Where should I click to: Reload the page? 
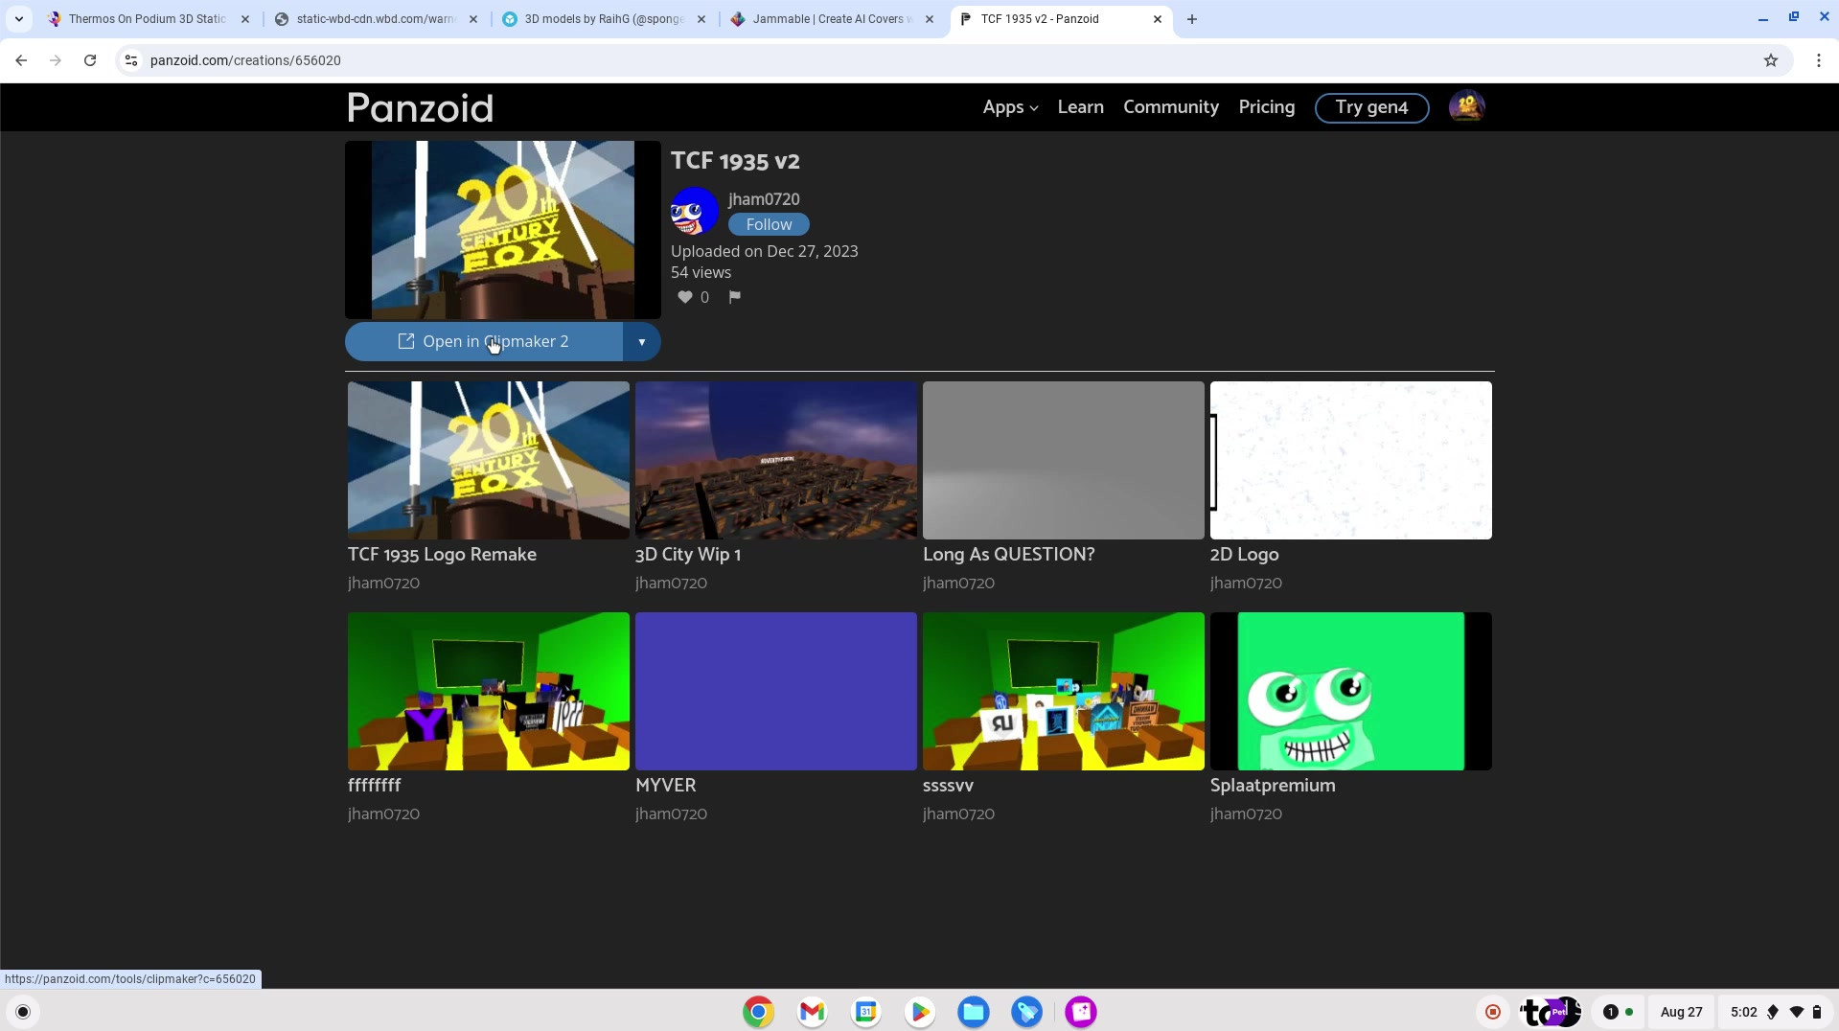[90, 60]
